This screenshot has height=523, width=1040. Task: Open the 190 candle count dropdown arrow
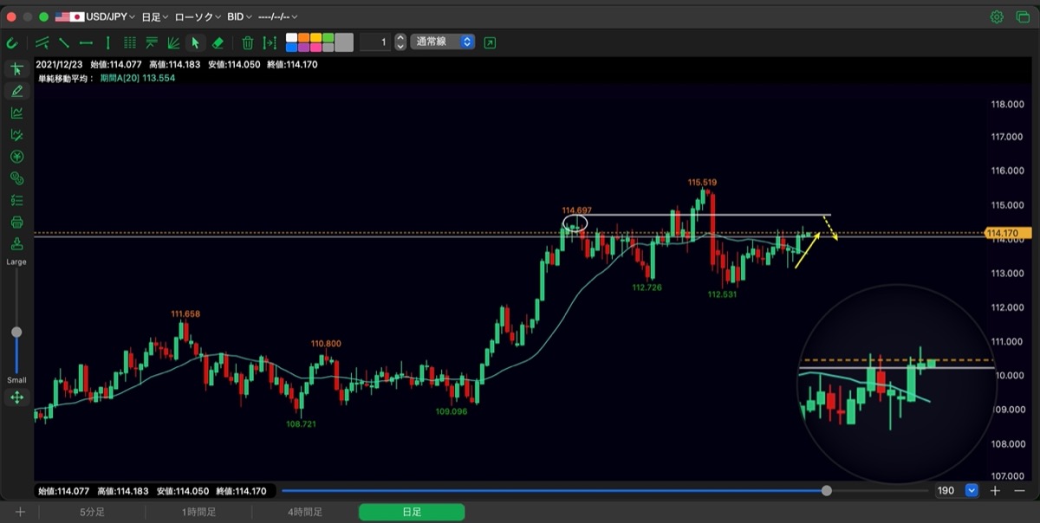pyautogui.click(x=972, y=490)
